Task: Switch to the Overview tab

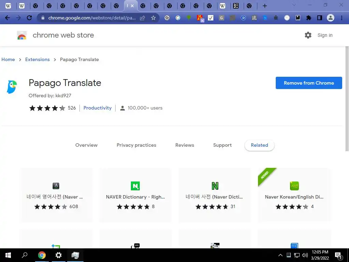Action: pyautogui.click(x=86, y=145)
